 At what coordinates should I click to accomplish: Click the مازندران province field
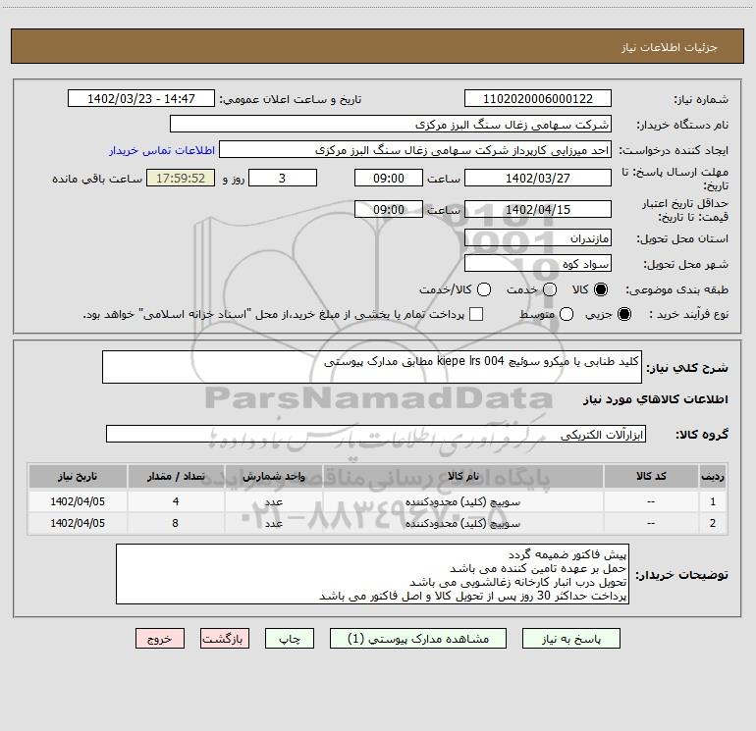[538, 238]
